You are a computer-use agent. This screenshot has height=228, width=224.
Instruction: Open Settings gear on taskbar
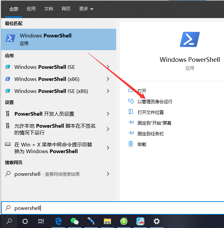pos(157,221)
